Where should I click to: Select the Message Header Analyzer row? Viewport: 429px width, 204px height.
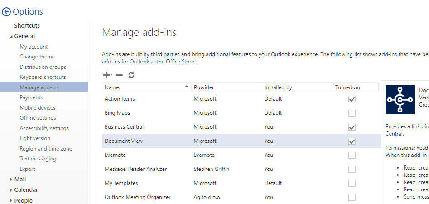point(136,169)
